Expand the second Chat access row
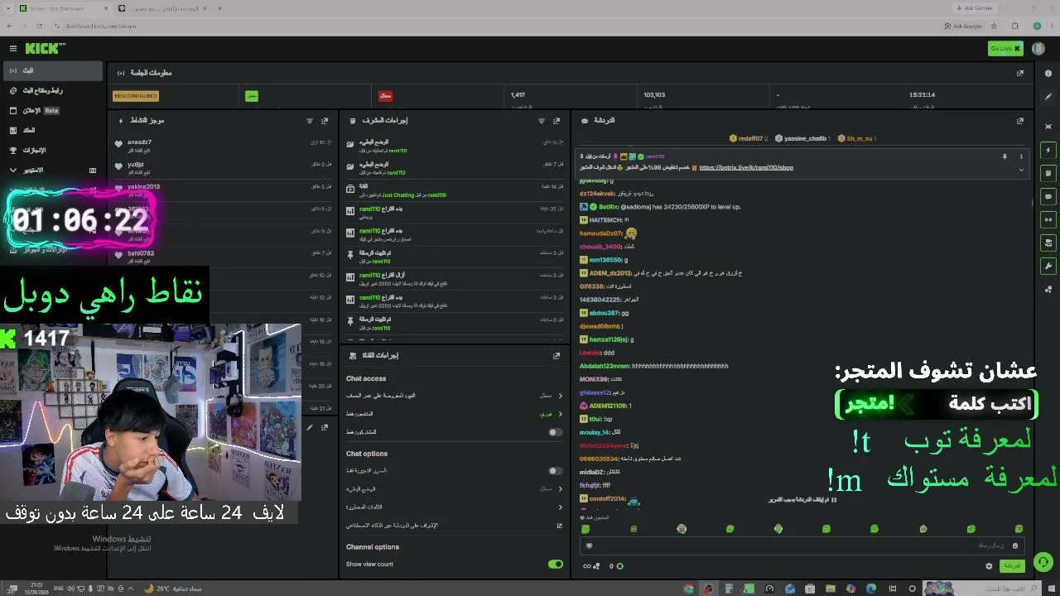This screenshot has height=596, width=1060. (454, 414)
